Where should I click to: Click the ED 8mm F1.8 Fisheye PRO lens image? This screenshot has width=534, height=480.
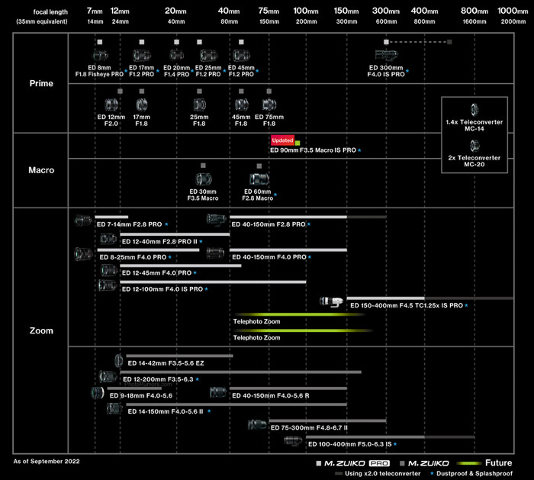100,55
